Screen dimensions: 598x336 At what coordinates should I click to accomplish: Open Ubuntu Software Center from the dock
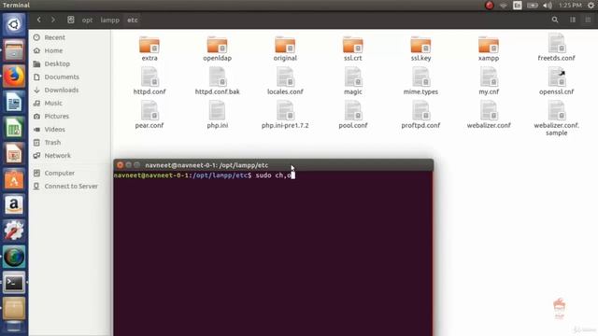pyautogui.click(x=14, y=179)
